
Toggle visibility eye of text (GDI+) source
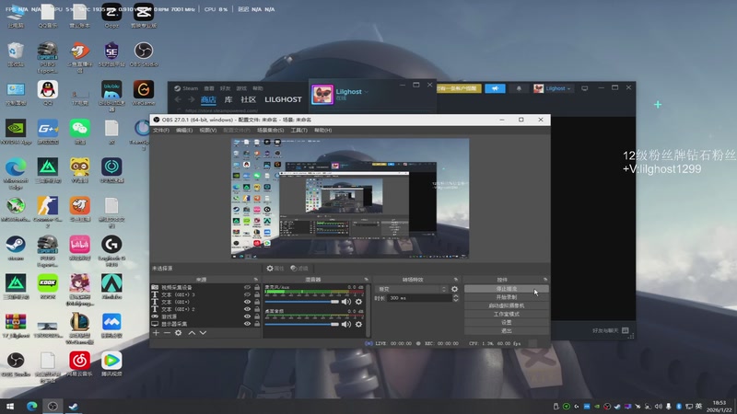[247, 302]
